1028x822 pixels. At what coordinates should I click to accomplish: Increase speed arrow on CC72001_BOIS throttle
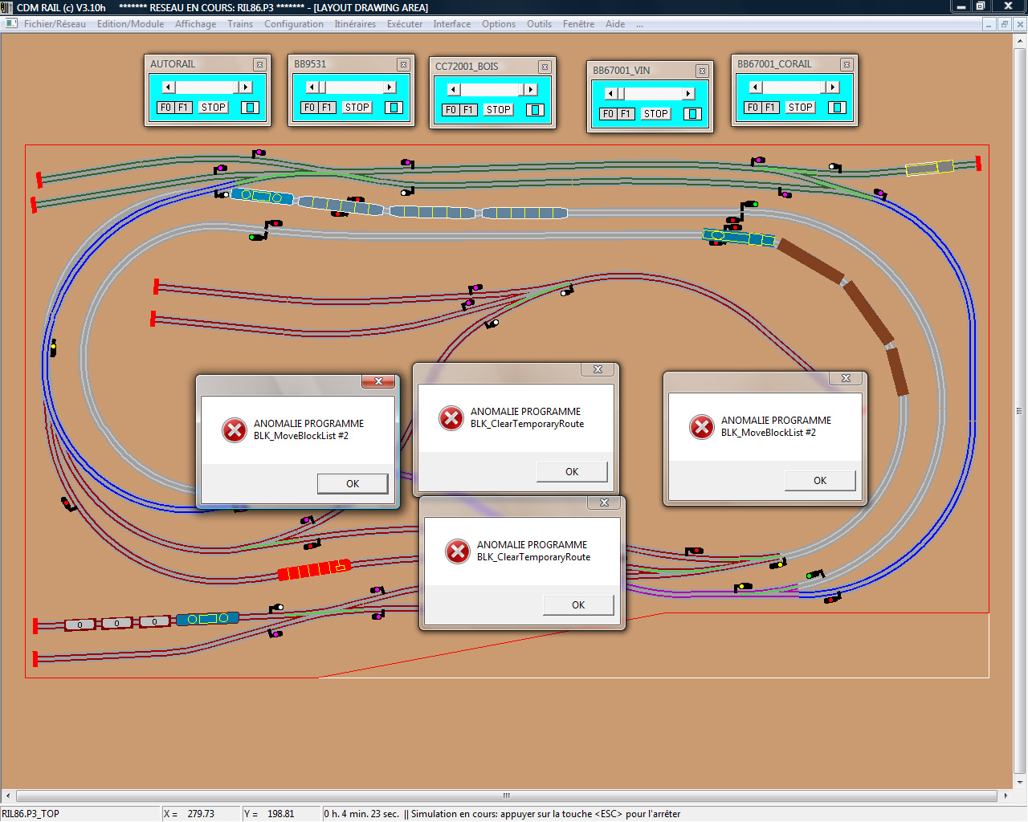click(x=531, y=90)
